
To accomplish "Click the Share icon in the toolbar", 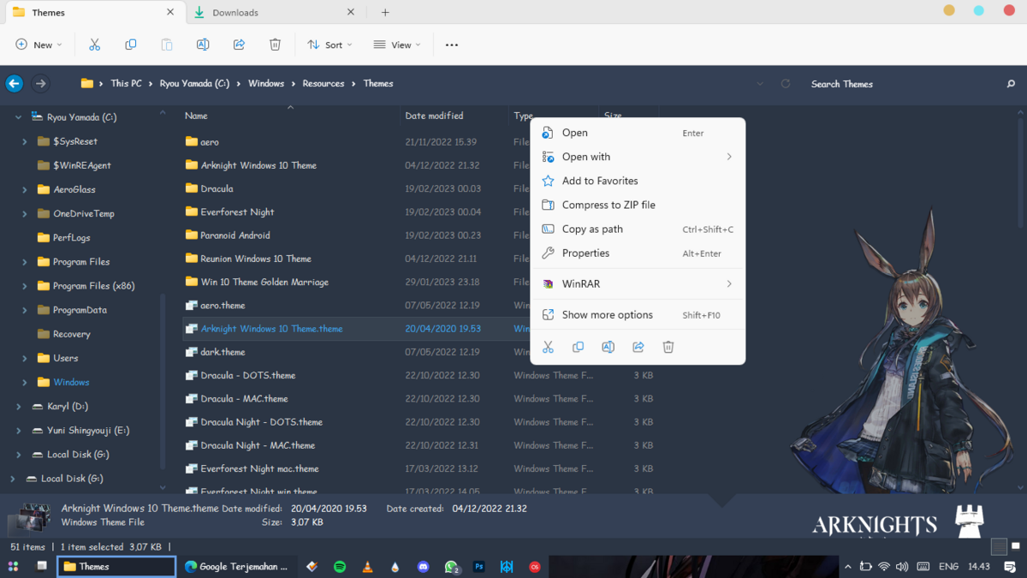I will point(239,45).
